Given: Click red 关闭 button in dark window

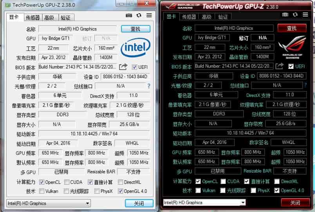Looking at the screenshot, I should [x=295, y=203].
